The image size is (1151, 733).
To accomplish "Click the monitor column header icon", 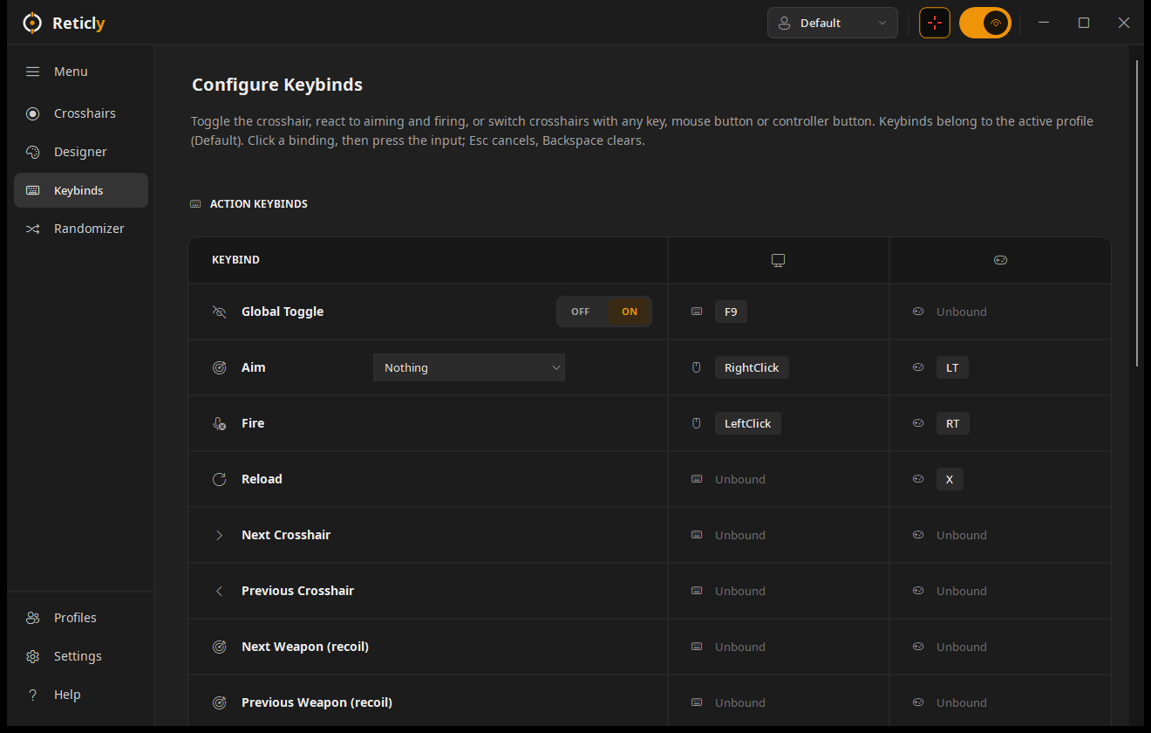I will click(x=779, y=260).
